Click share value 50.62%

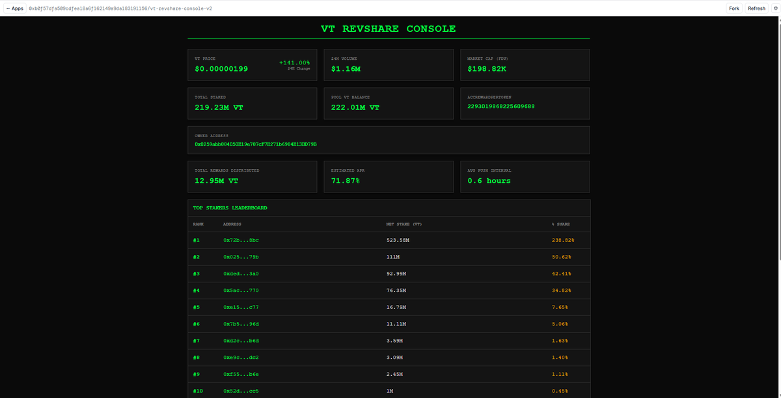point(562,257)
